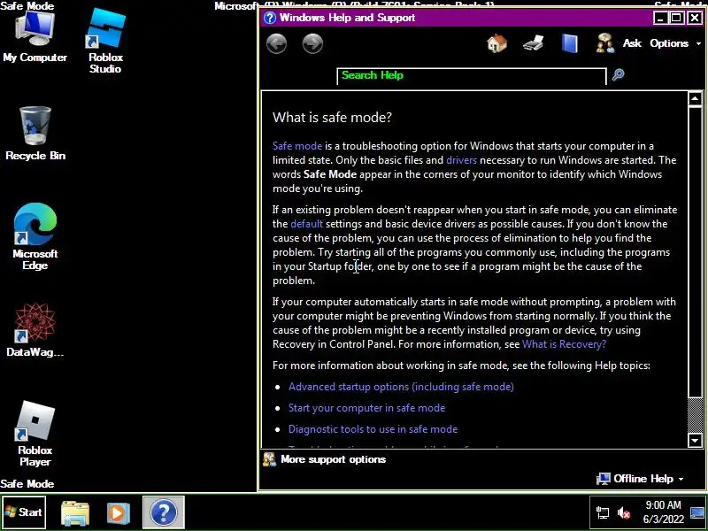The height and width of the screenshot is (531, 708).
Task: Go back in Help navigation history
Action: coord(276,43)
